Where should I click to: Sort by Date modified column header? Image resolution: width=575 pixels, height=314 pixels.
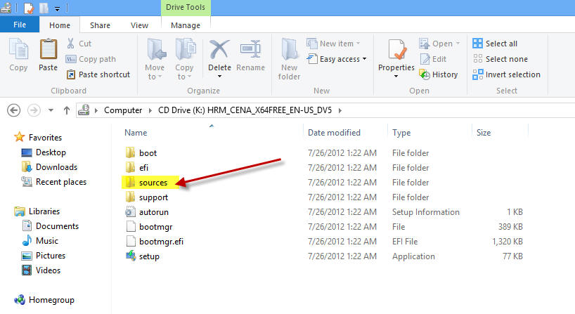pos(334,133)
